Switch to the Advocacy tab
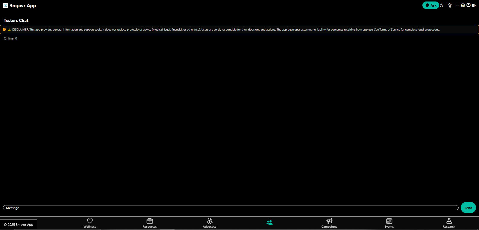Image resolution: width=479 pixels, height=230 pixels. coord(210,223)
